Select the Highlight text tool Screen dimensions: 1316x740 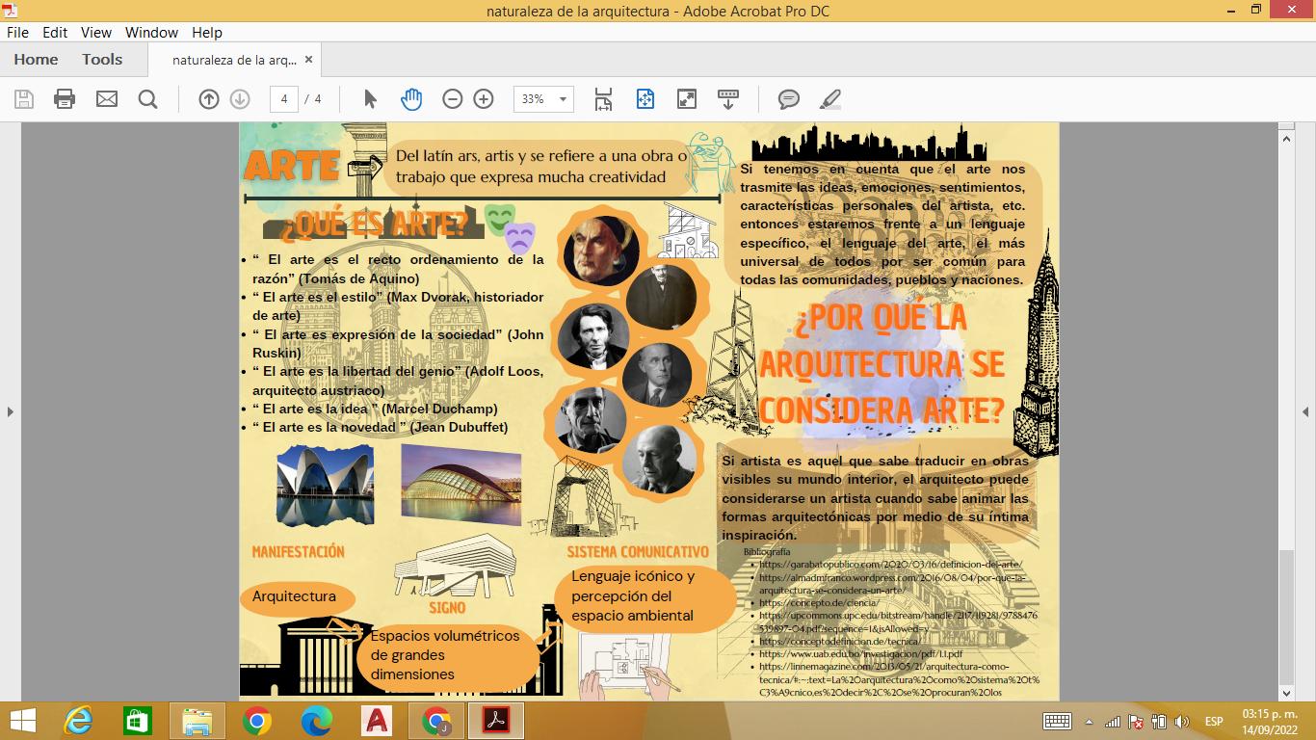[830, 98]
